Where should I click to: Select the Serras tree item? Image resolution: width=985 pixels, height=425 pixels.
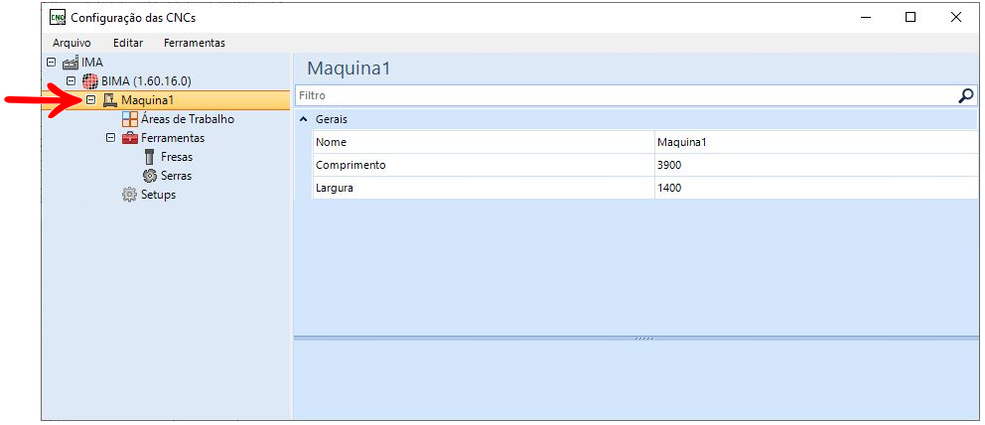pos(177,176)
